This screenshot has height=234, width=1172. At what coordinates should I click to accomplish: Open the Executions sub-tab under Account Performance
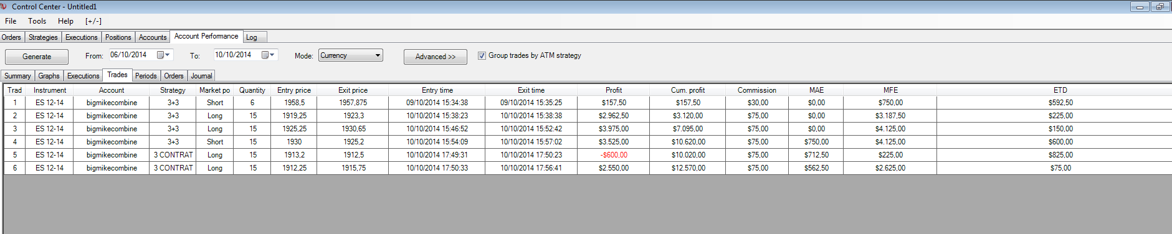(x=83, y=76)
